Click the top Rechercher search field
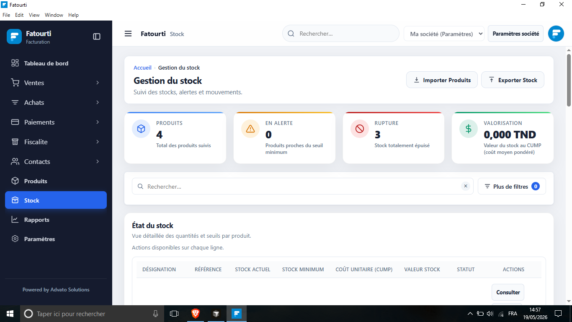572x322 pixels. pyautogui.click(x=341, y=34)
